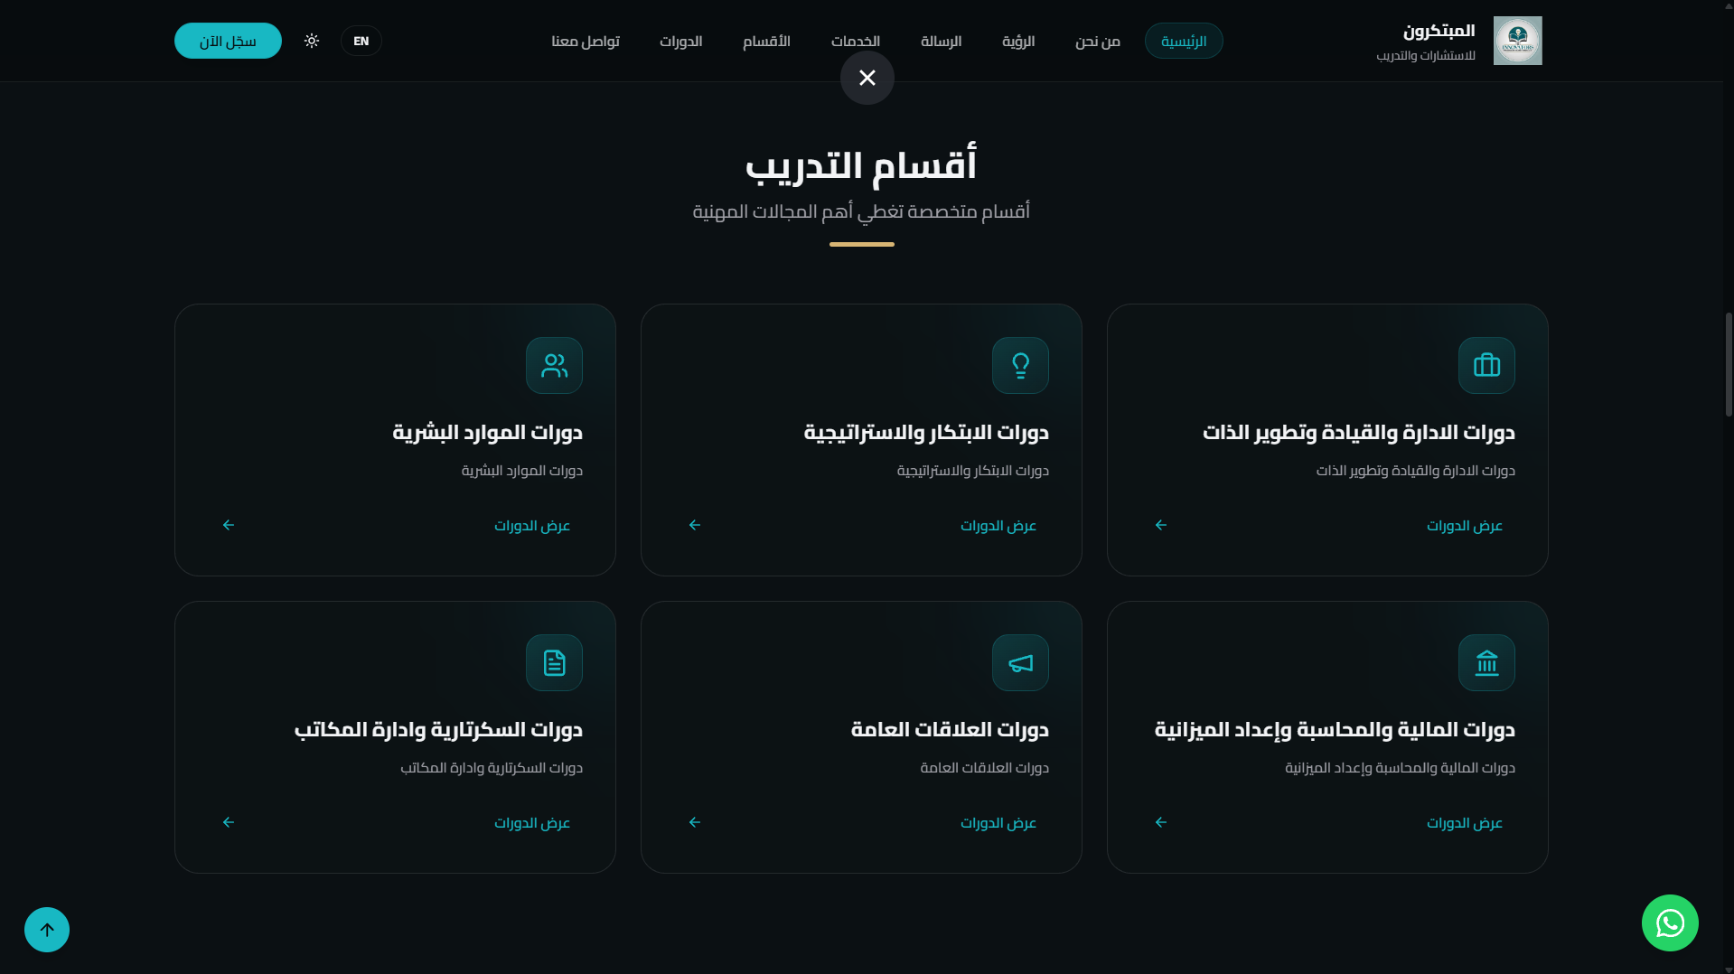Image resolution: width=1734 pixels, height=974 pixels.
Task: Click the سجل الآن register button
Action: point(228,41)
